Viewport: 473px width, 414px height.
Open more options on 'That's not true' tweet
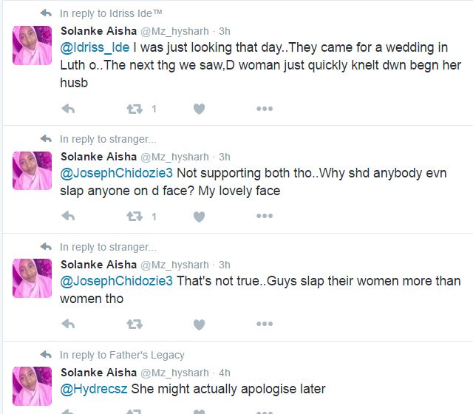[265, 325]
